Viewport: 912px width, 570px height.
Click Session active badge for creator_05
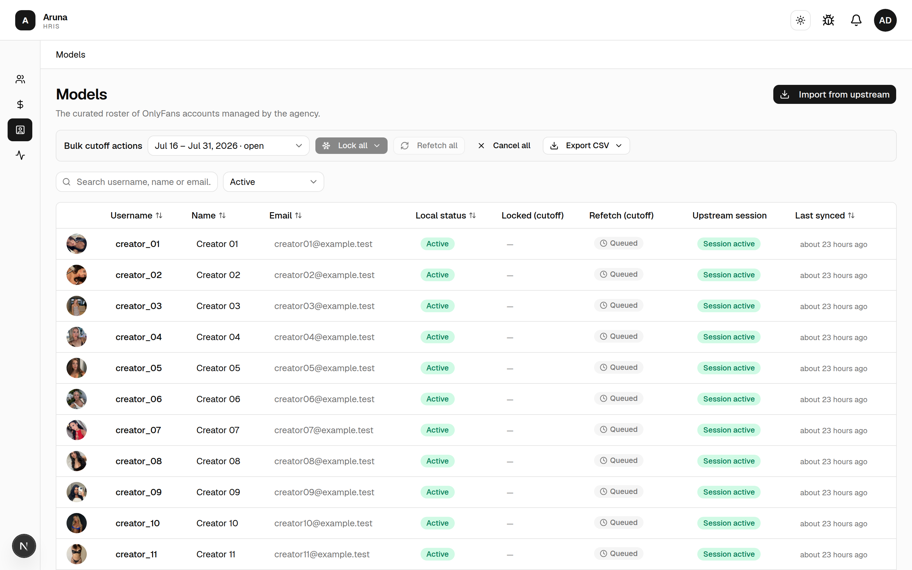tap(728, 368)
